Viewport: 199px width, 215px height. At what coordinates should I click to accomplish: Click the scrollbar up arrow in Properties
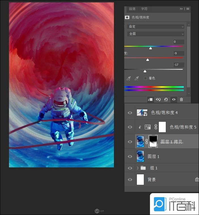[189, 25]
